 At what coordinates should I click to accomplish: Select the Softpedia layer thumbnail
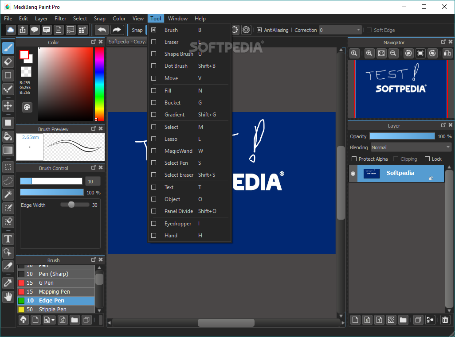(x=372, y=173)
